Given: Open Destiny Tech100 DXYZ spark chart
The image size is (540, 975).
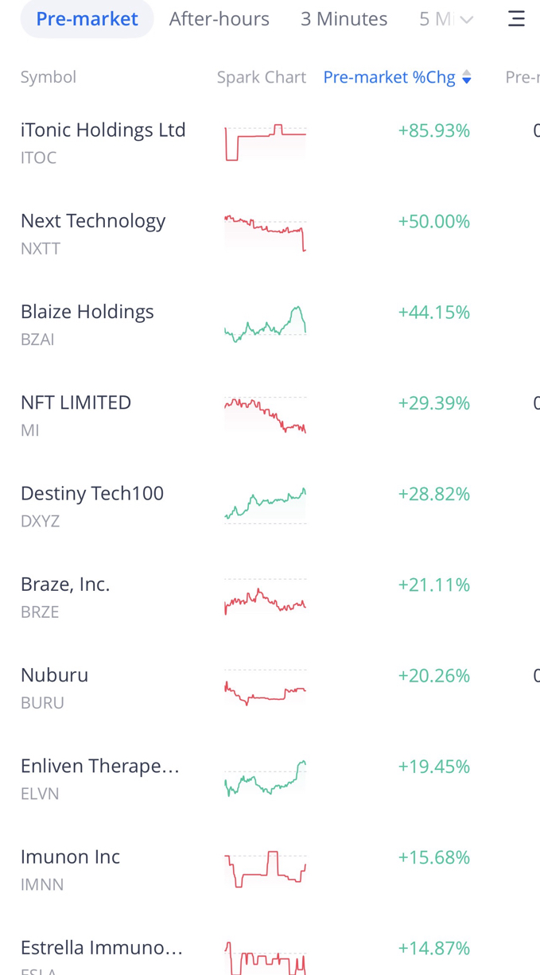Looking at the screenshot, I should coord(266,505).
